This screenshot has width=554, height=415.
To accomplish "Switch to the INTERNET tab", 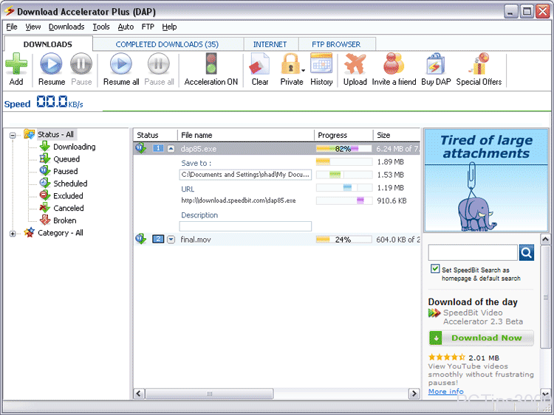I will 270,44.
